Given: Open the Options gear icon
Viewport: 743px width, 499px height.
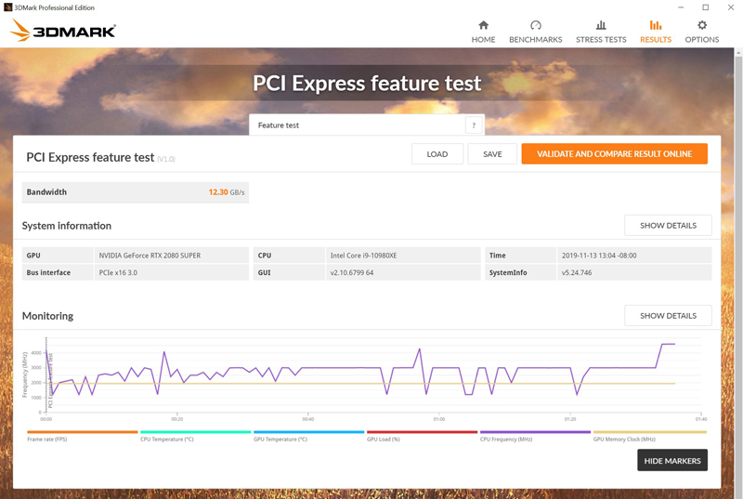Looking at the screenshot, I should click(702, 25).
